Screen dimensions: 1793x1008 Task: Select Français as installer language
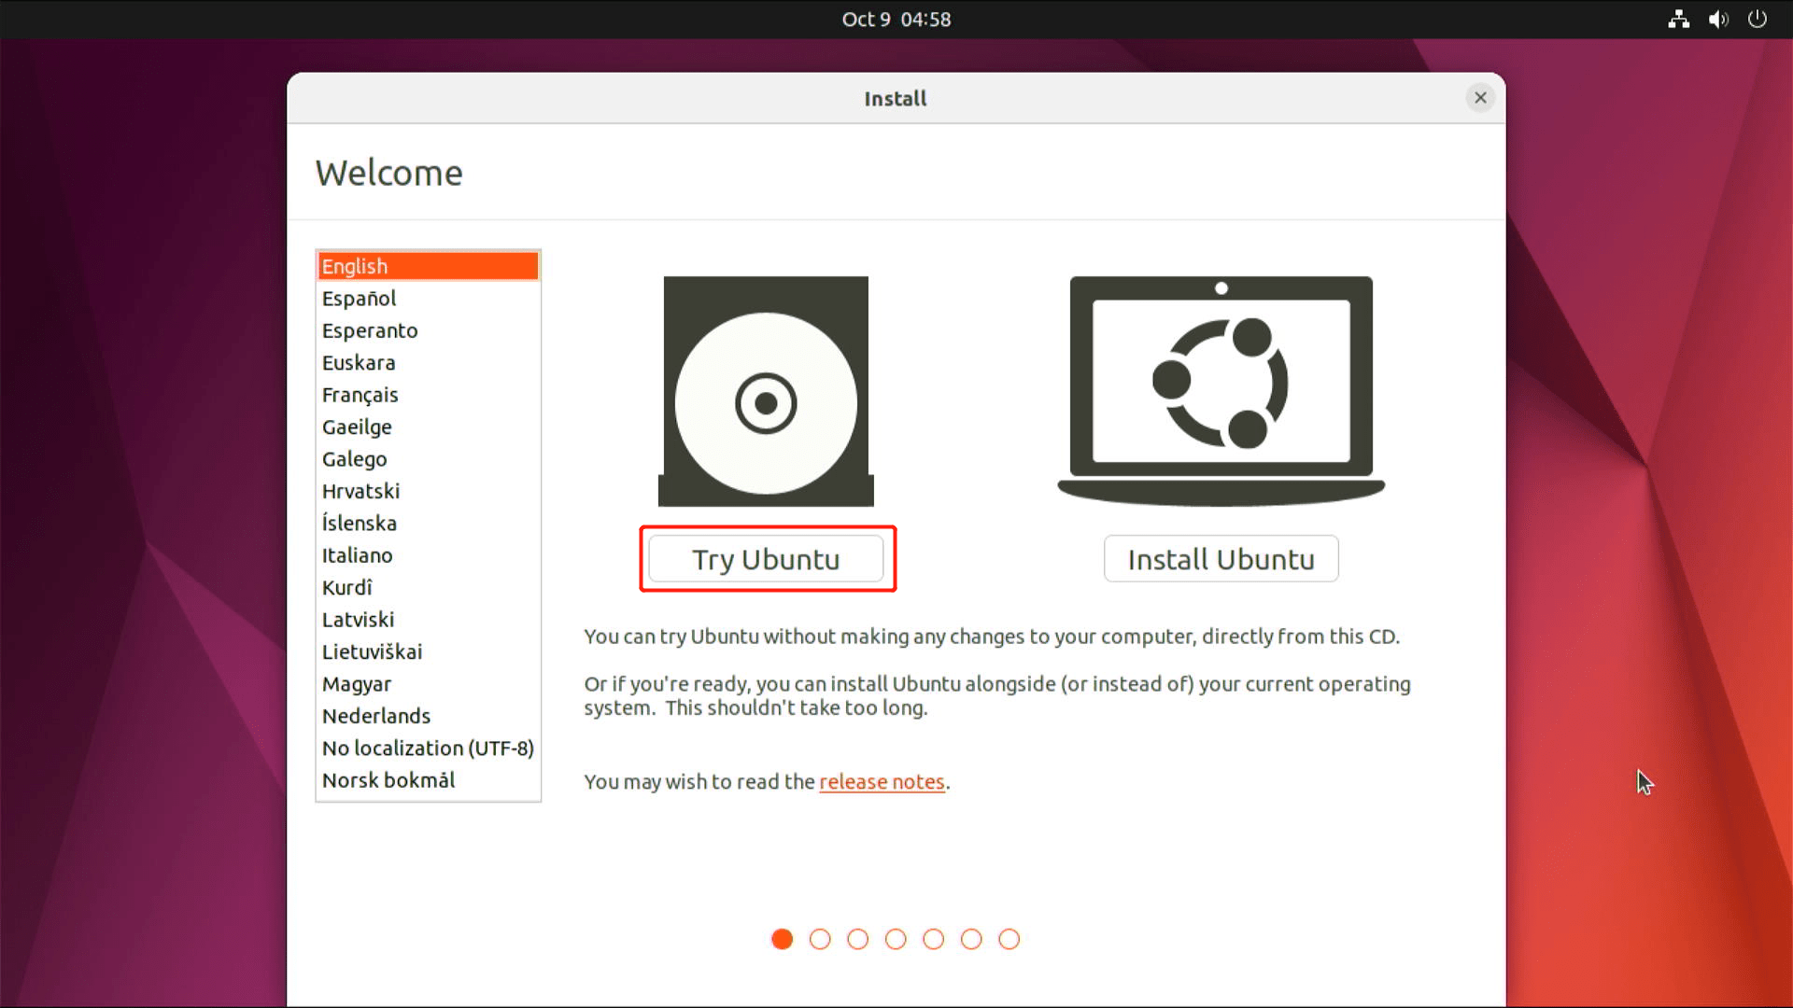point(360,395)
